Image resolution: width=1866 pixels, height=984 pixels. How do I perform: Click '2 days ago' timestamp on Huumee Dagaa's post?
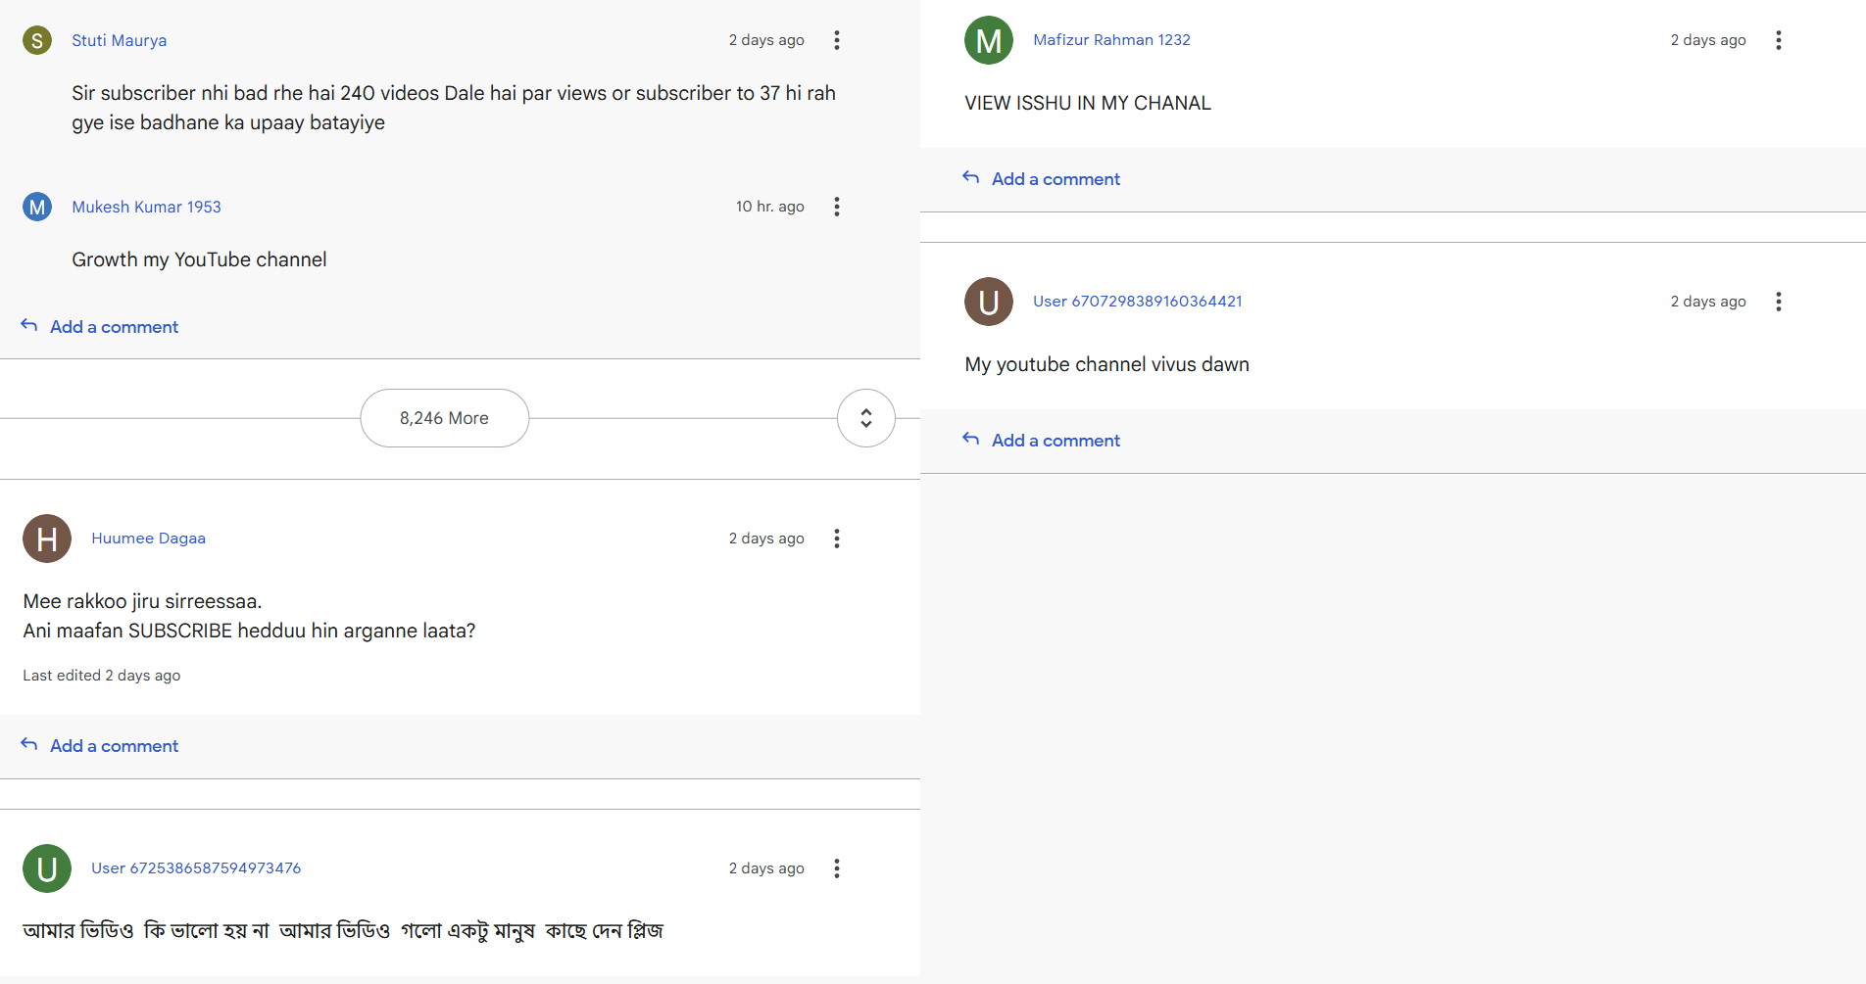click(766, 539)
